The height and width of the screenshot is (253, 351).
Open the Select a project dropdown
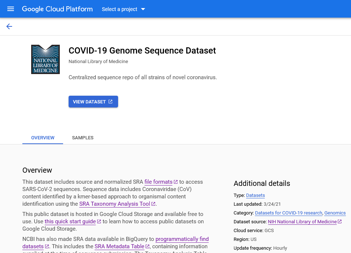(x=124, y=9)
